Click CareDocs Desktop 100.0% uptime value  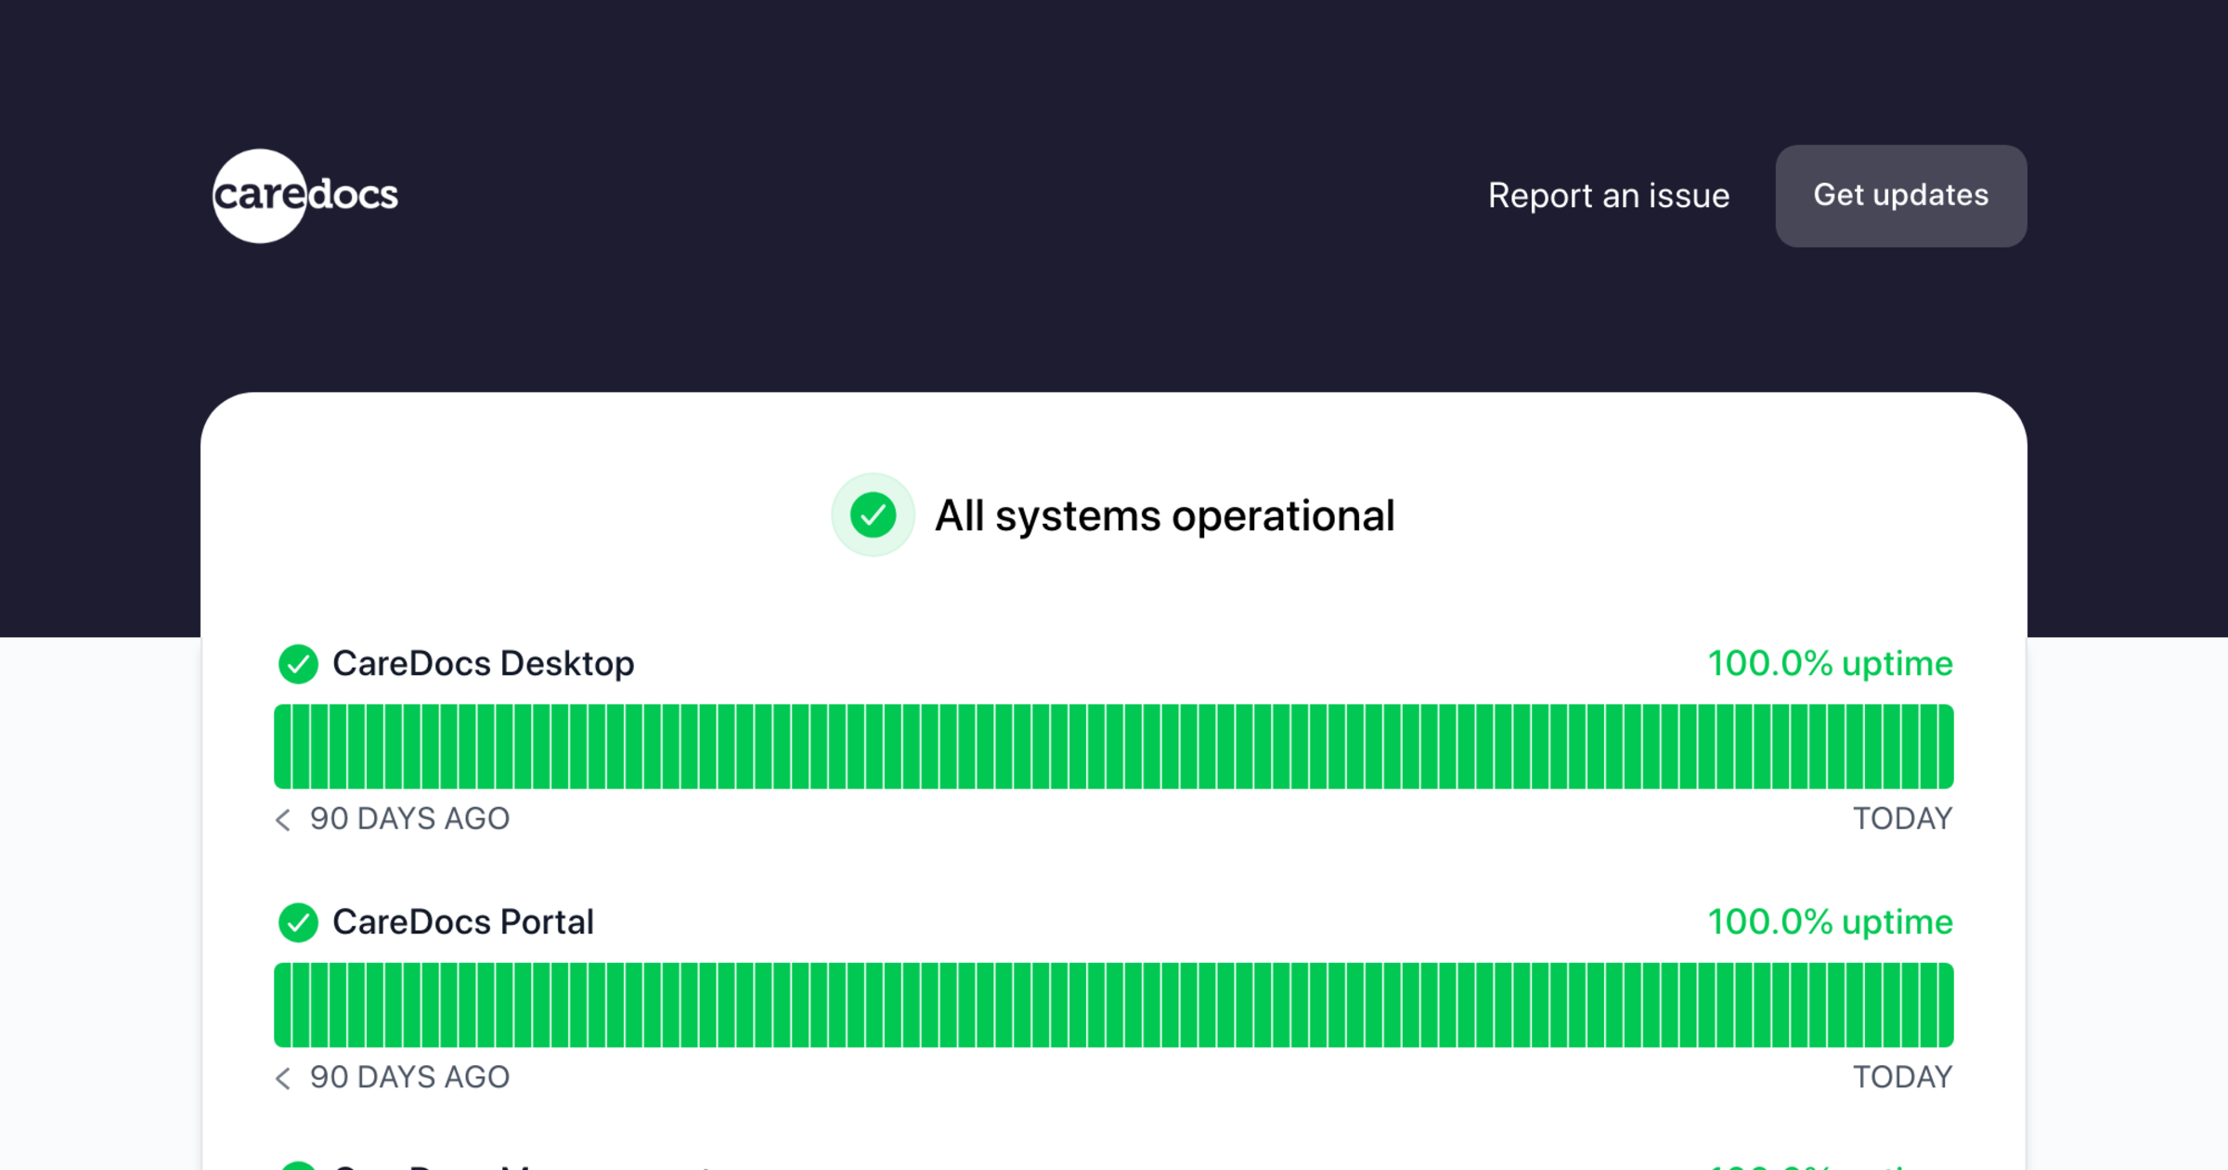click(1831, 664)
